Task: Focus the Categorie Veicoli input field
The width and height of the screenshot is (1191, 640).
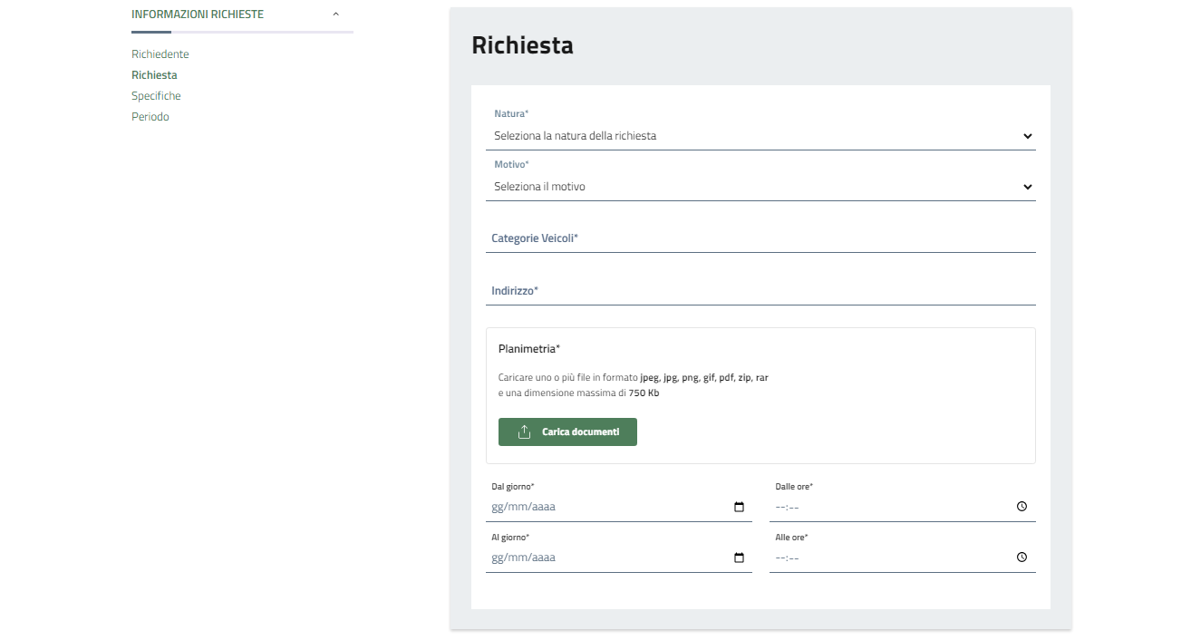Action: (760, 239)
